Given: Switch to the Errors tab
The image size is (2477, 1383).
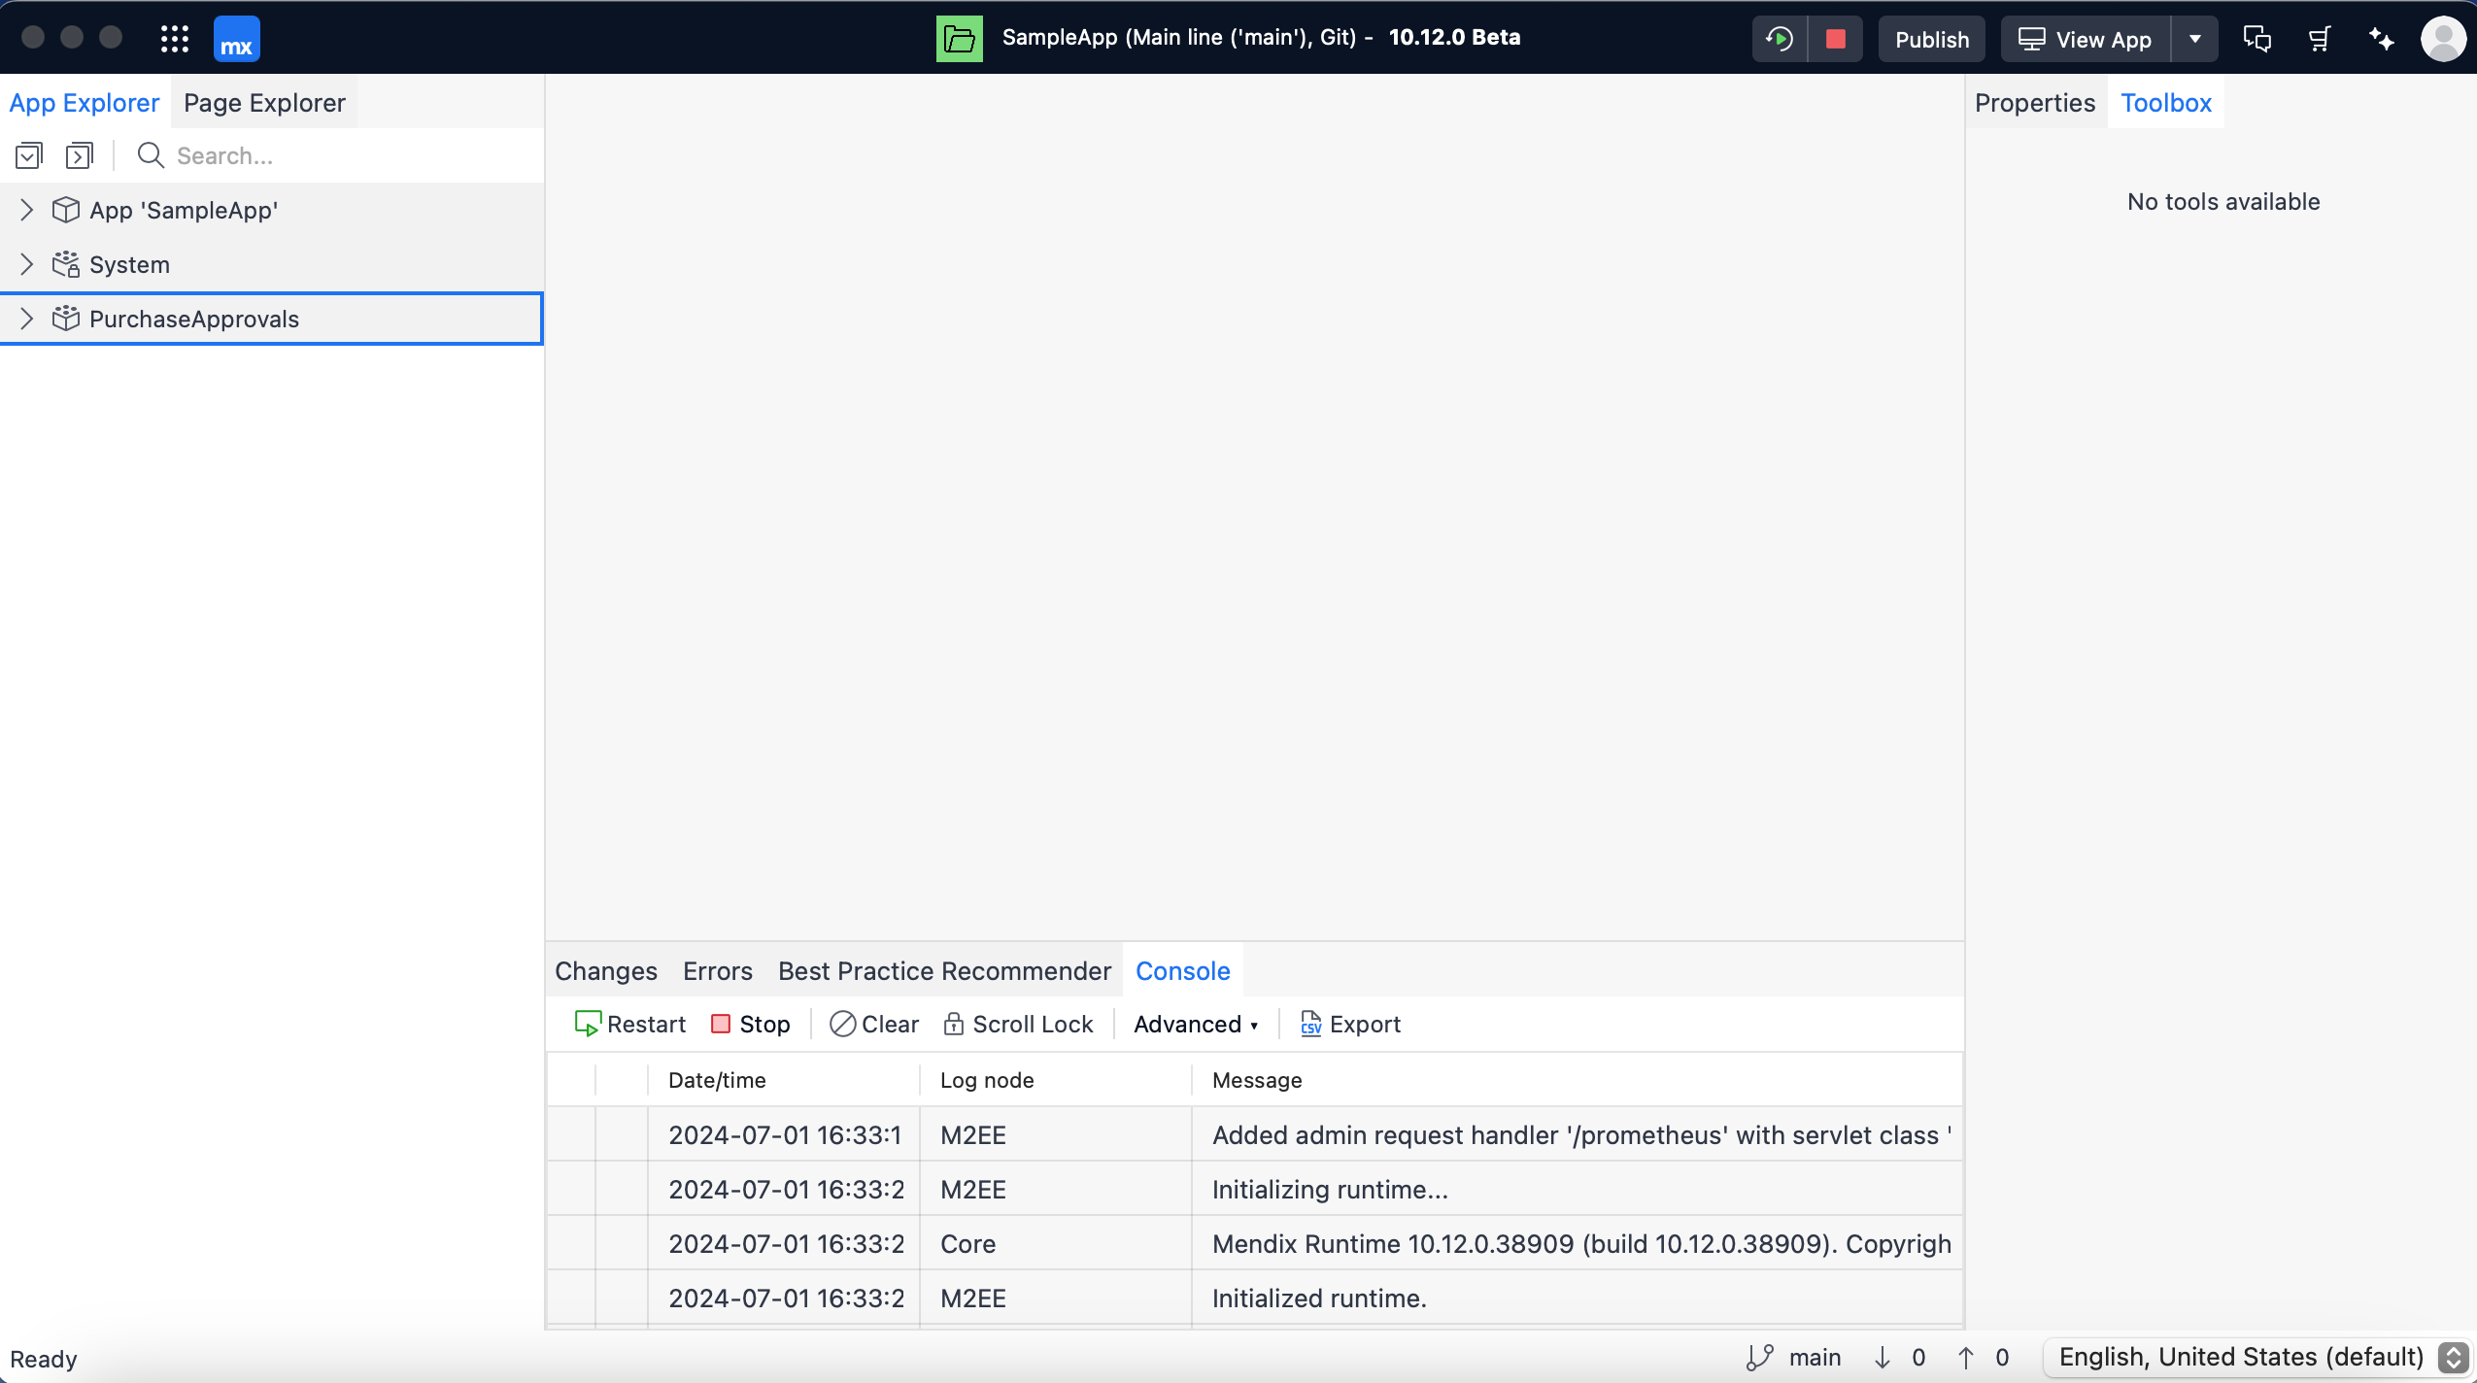Looking at the screenshot, I should pos(717,971).
